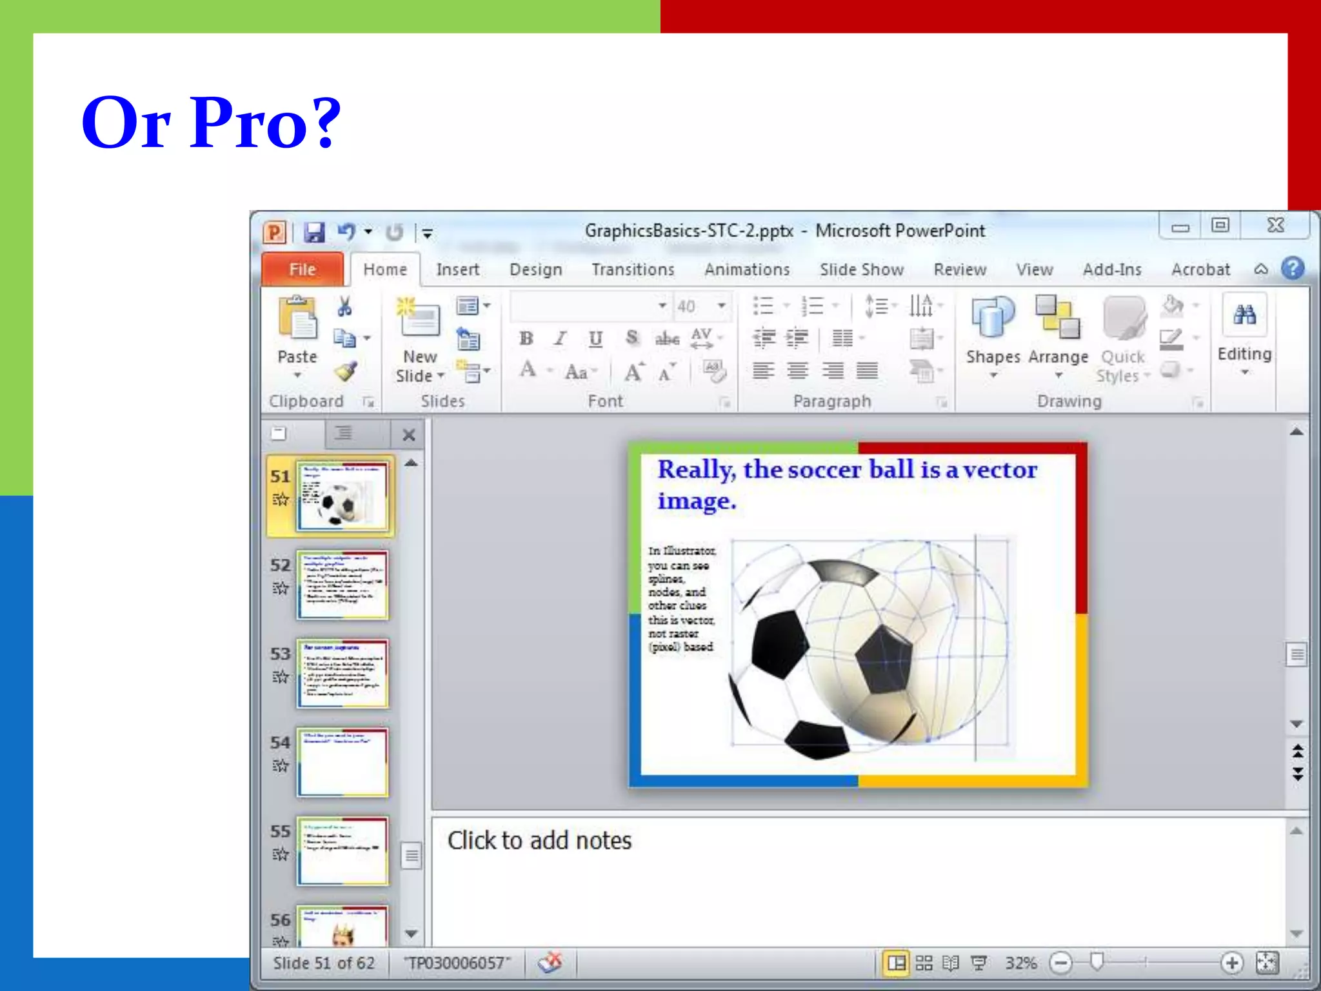Click the zoom in plus button
Screen dimensions: 1321x991
(1231, 963)
